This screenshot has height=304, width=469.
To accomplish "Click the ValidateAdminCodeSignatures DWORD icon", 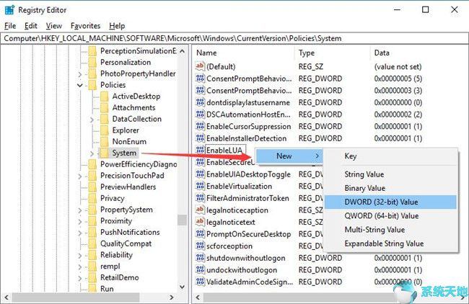I will 200,282.
